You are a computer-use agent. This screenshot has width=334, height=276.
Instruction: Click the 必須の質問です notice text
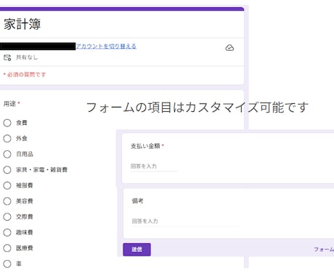click(x=26, y=75)
